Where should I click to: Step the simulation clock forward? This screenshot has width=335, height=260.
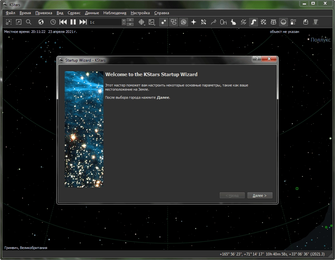[x=83, y=22]
